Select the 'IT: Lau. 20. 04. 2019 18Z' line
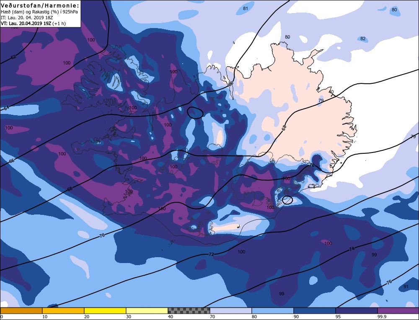The height and width of the screenshot is (320, 419). click(x=27, y=18)
